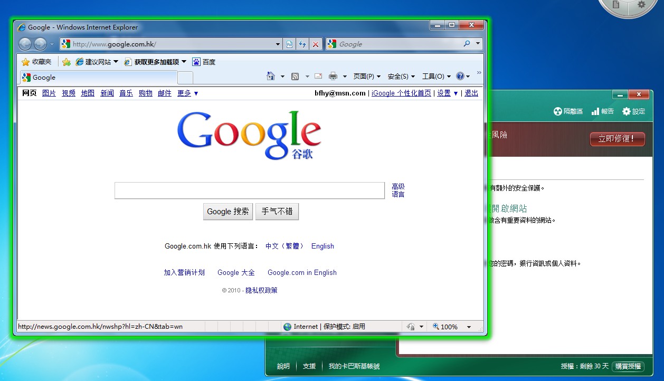Click the 退出 sign out link

[471, 93]
